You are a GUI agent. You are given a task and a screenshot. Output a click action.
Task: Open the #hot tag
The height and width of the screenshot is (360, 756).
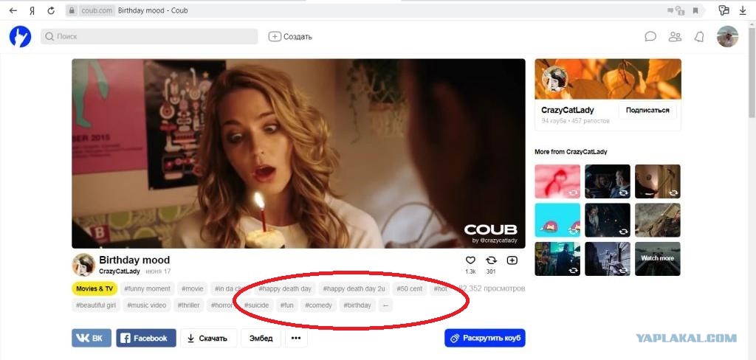[440, 288]
